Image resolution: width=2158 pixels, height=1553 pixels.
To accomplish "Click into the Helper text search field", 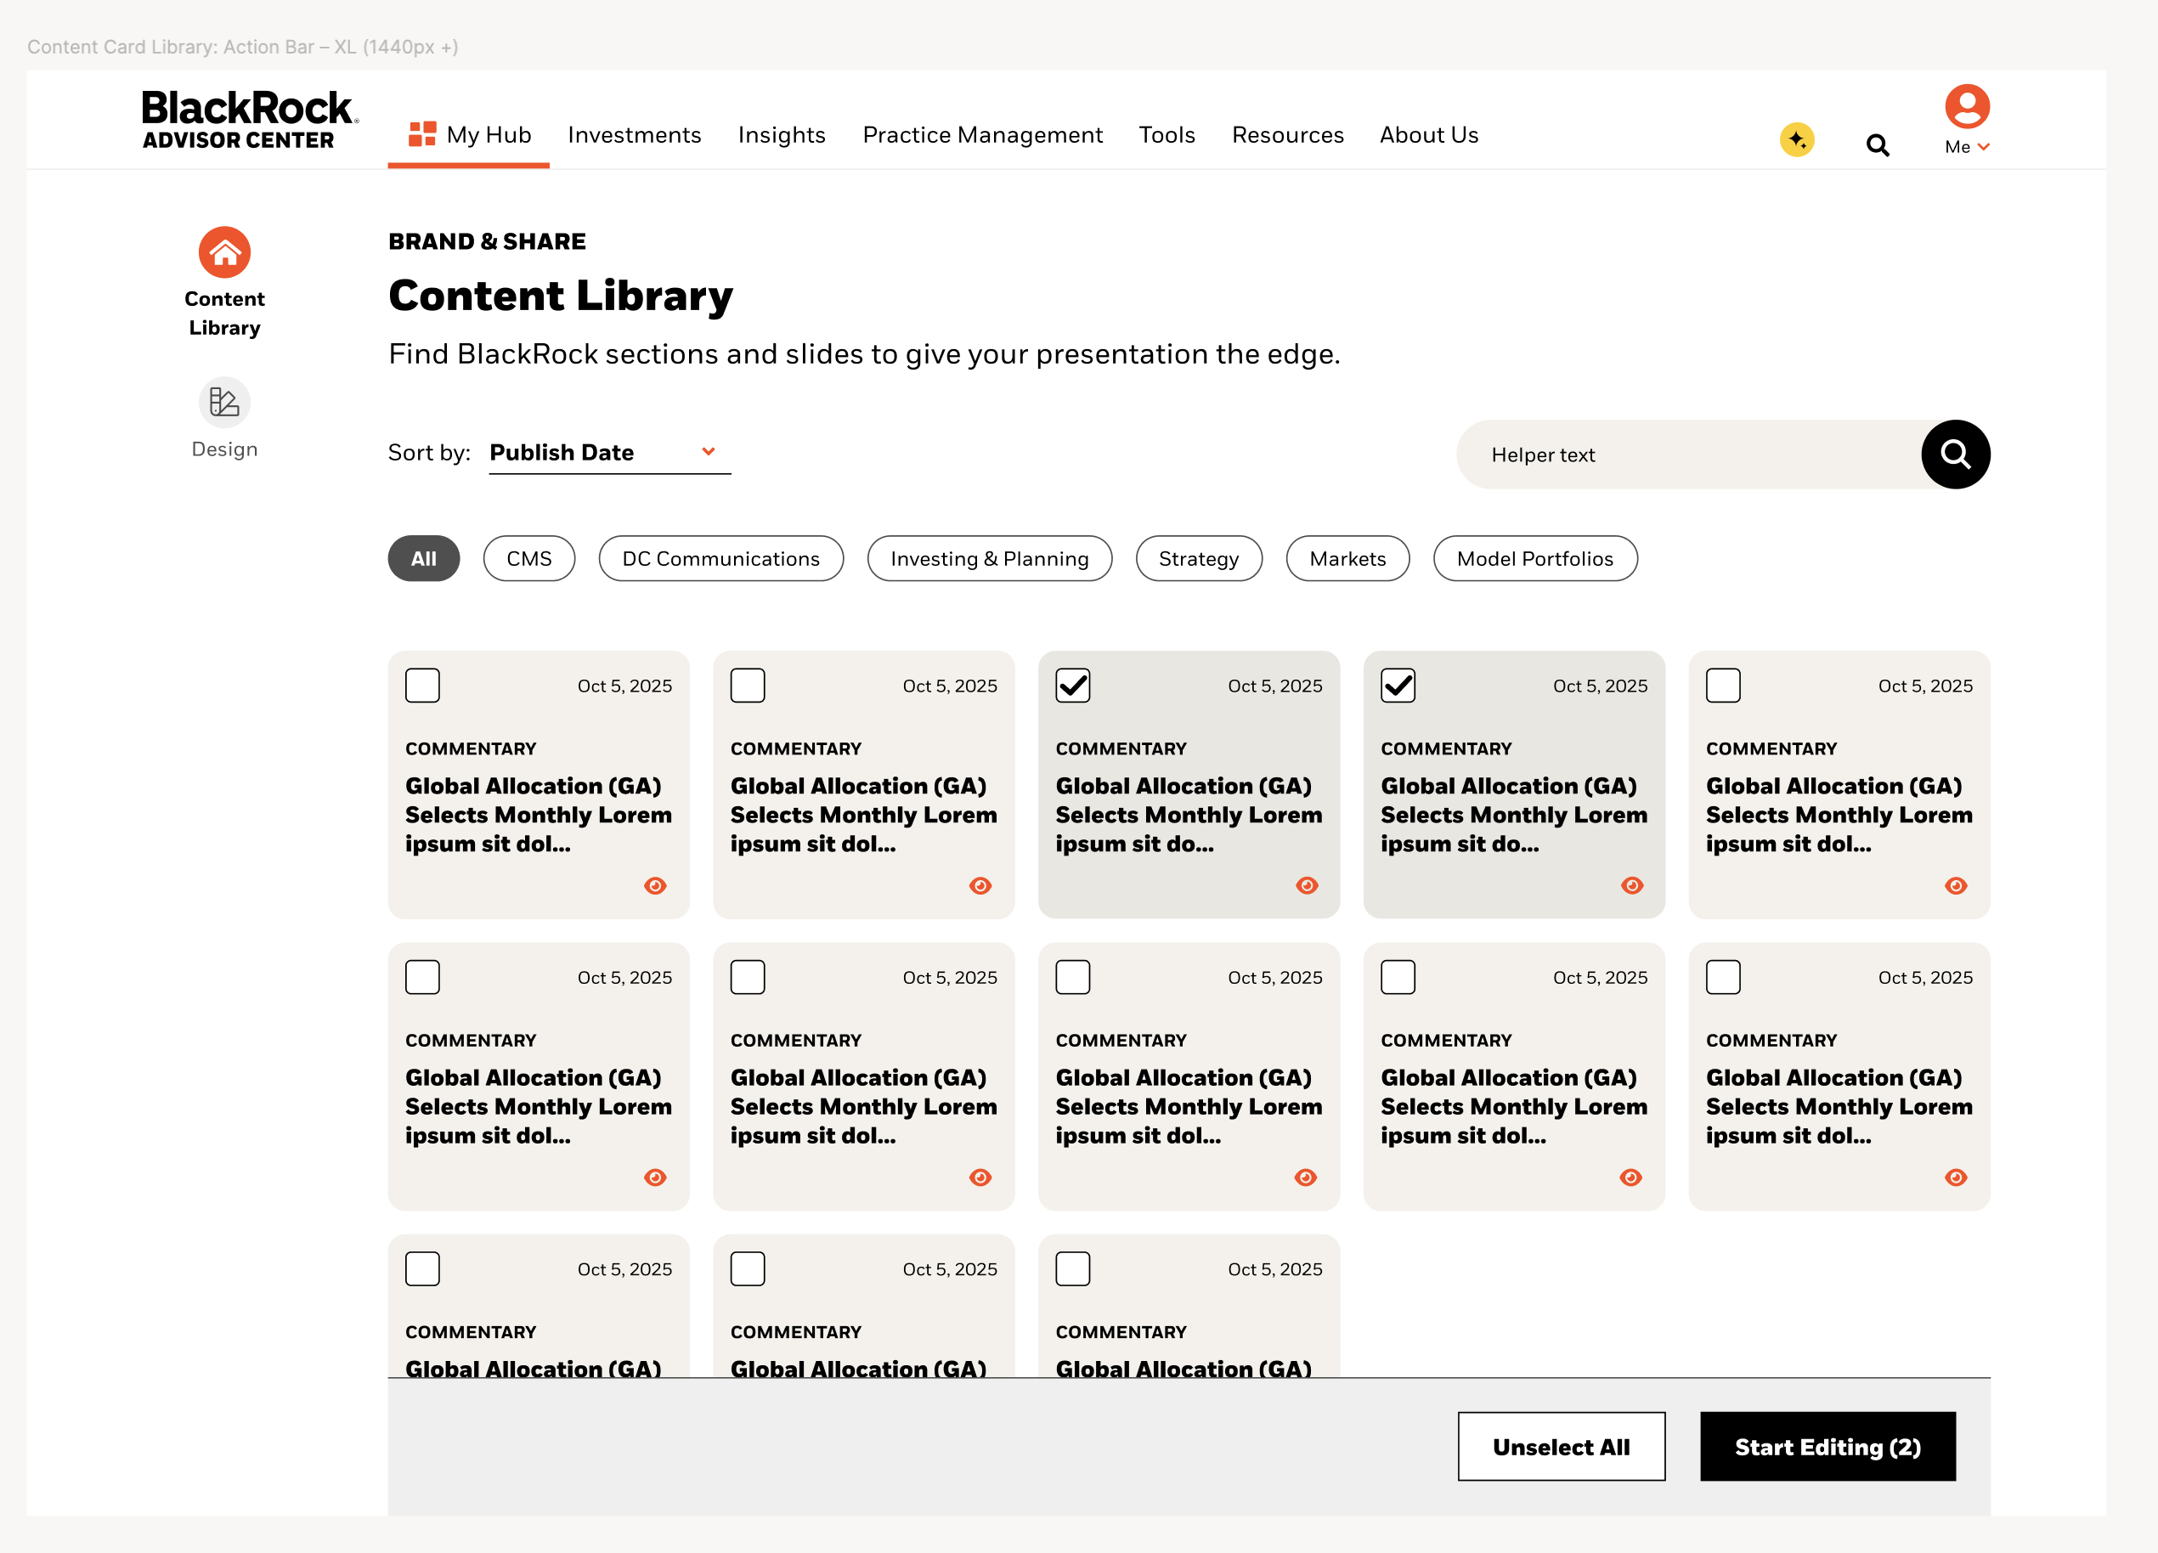I will pos(1688,455).
